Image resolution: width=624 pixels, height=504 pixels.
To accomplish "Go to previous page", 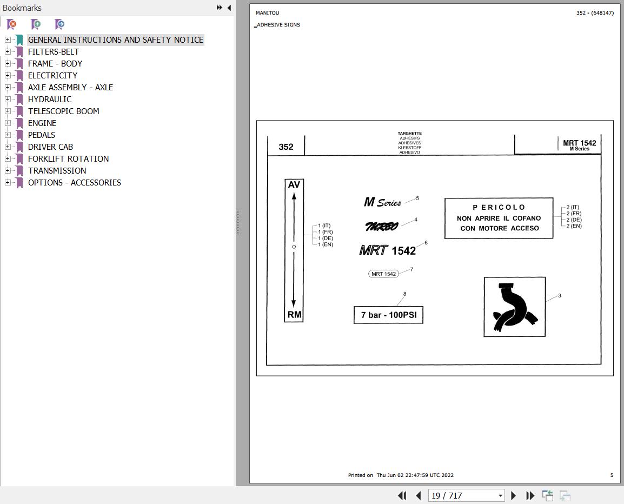I will coord(419,496).
